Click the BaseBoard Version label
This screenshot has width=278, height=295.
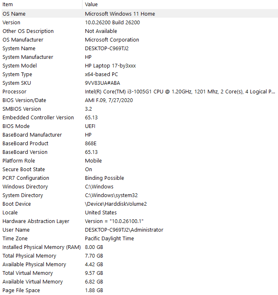click(x=25, y=152)
